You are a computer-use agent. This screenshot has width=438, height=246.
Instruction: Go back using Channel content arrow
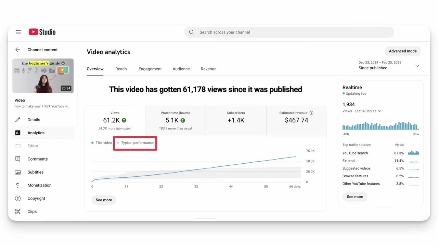click(x=18, y=50)
